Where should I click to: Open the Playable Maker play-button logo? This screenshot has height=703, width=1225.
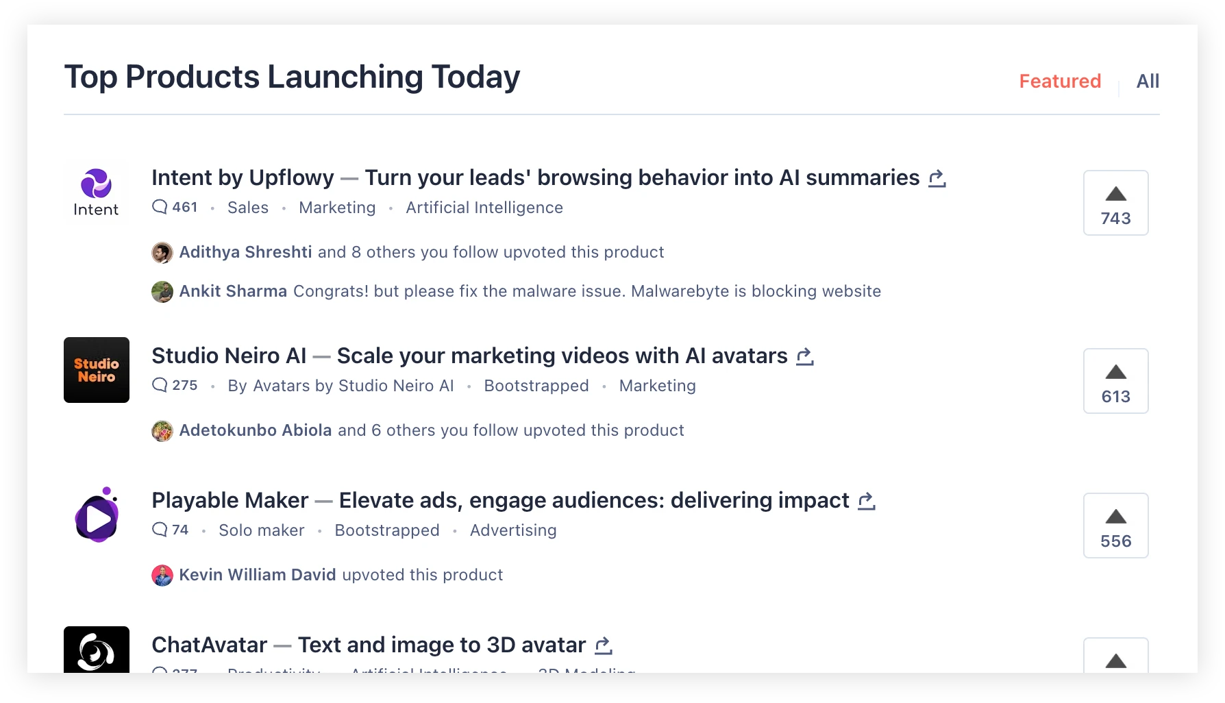(x=97, y=515)
